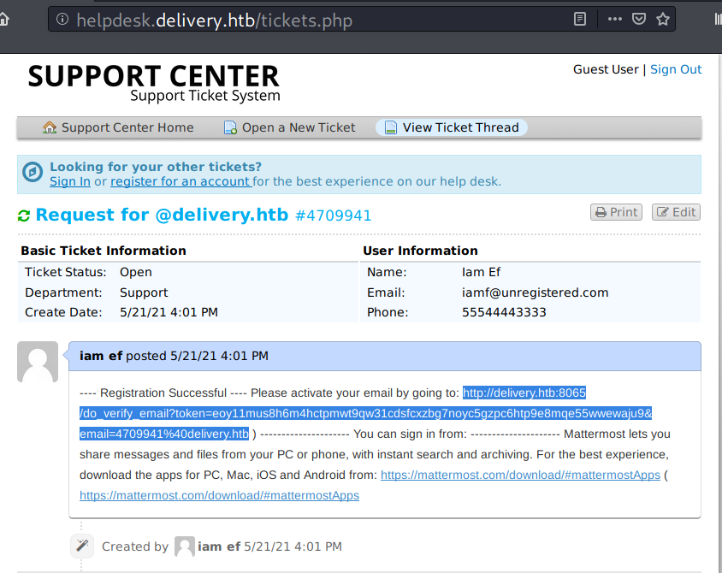
Task: Click the green refresh icon beside ticket title
Action: 24,216
